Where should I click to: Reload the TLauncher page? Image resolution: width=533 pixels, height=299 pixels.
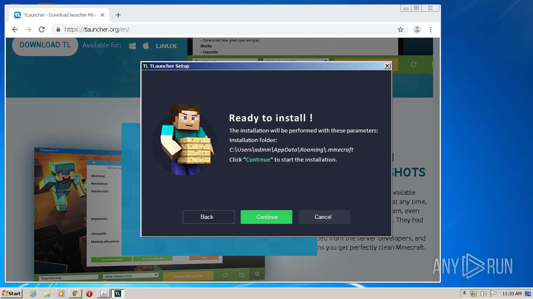[42, 29]
